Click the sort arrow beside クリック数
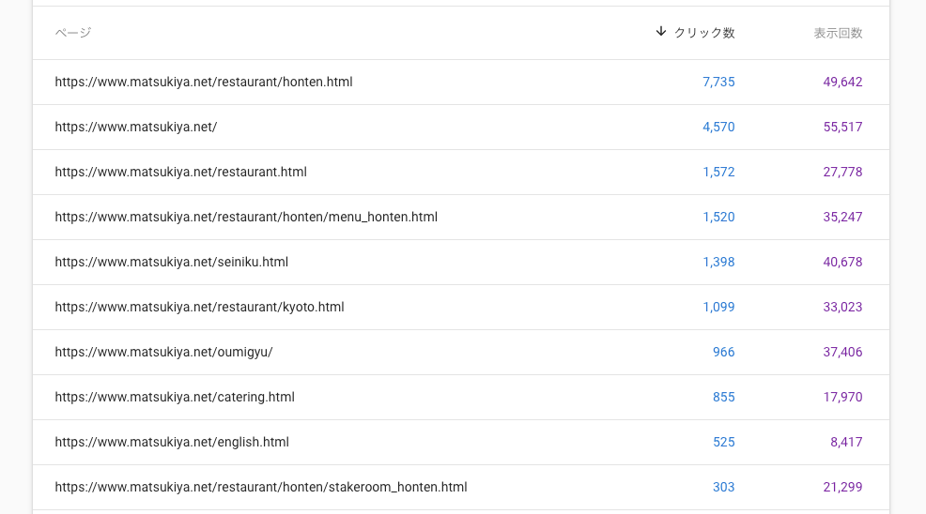Image resolution: width=926 pixels, height=514 pixels. (x=661, y=32)
